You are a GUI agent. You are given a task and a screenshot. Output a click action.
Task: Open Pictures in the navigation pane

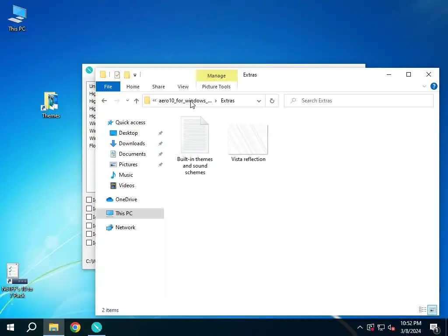128,164
